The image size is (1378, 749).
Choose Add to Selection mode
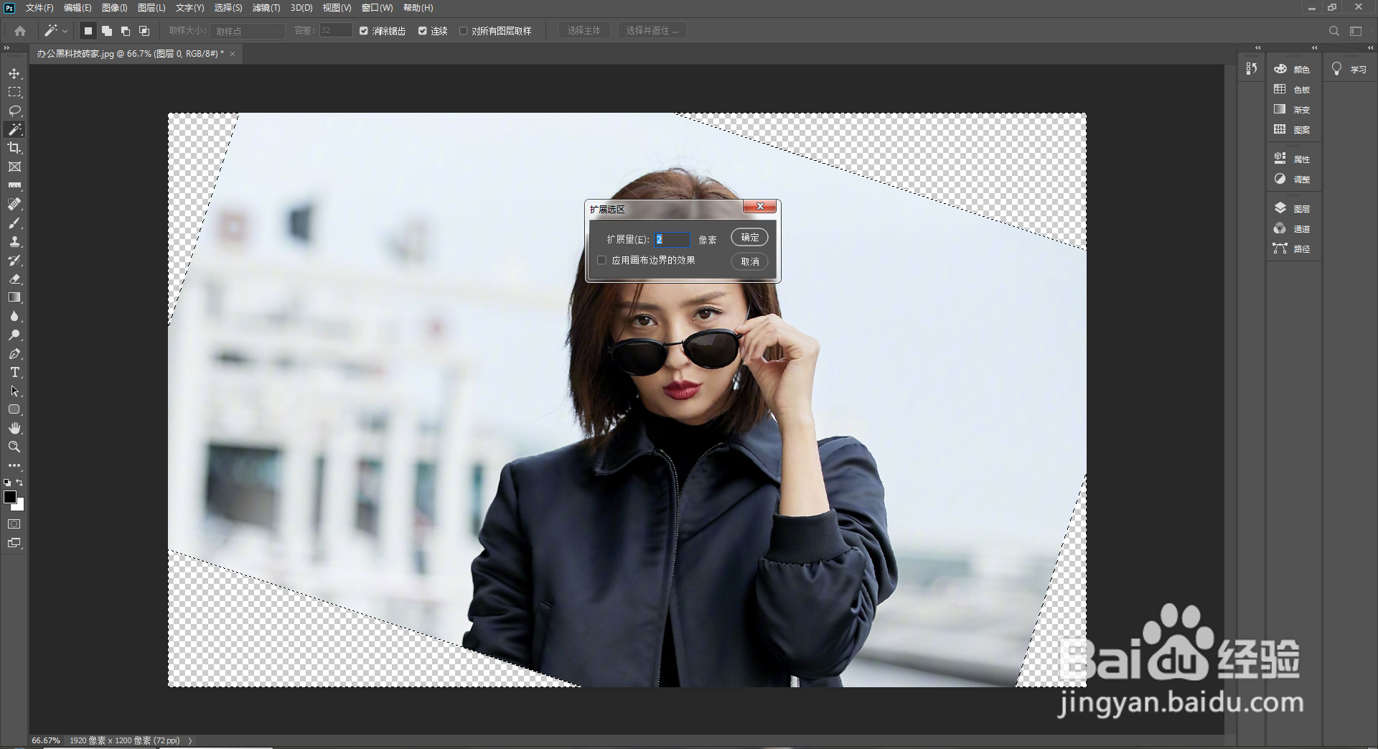tap(107, 31)
